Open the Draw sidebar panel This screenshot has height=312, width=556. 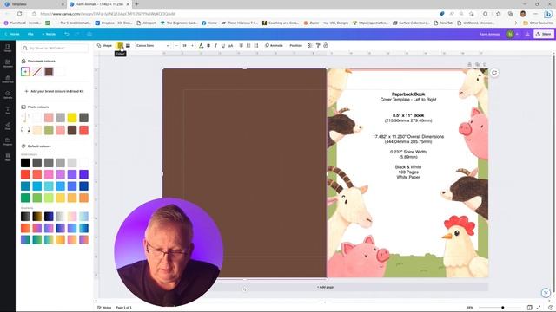pos(8,126)
